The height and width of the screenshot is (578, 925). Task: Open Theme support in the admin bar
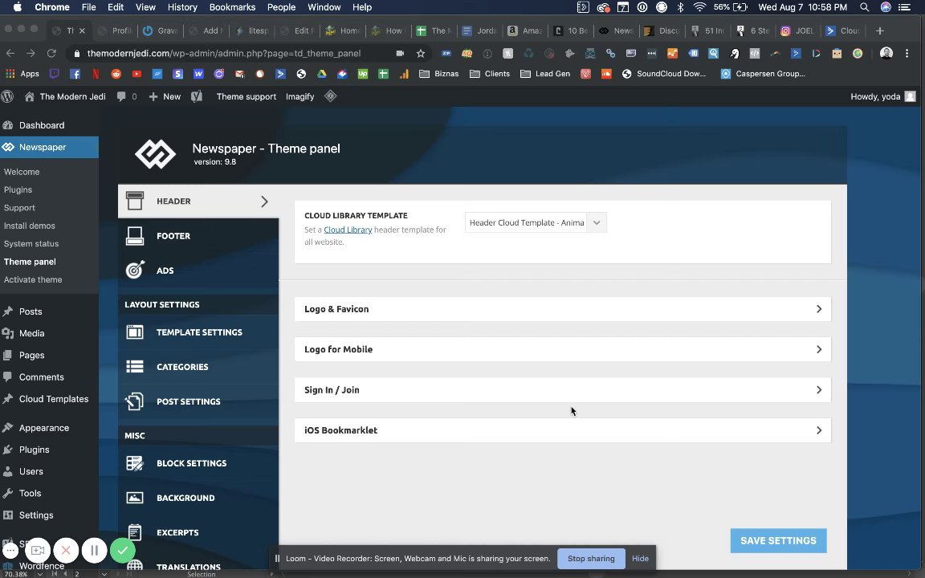point(246,96)
